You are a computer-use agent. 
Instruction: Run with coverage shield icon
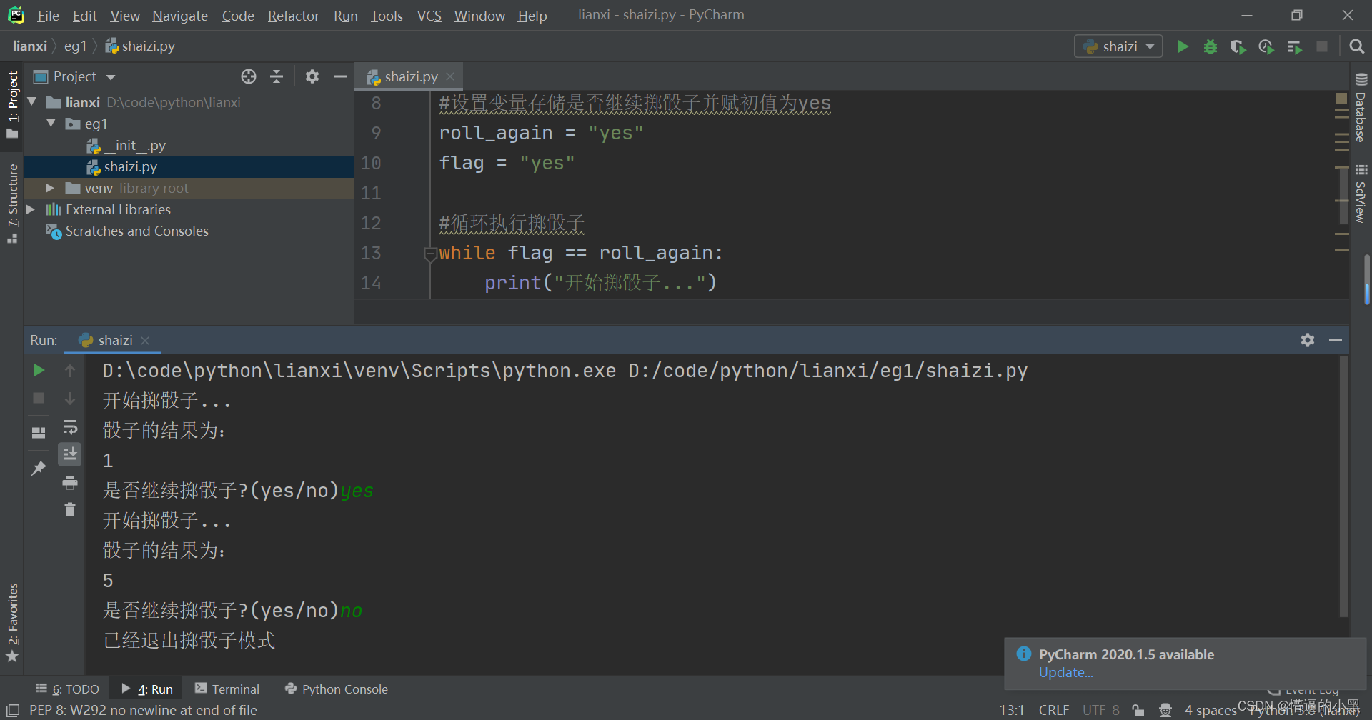1238,46
